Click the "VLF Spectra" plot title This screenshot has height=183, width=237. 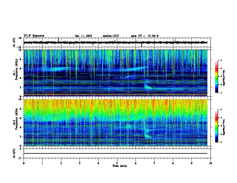(34, 36)
